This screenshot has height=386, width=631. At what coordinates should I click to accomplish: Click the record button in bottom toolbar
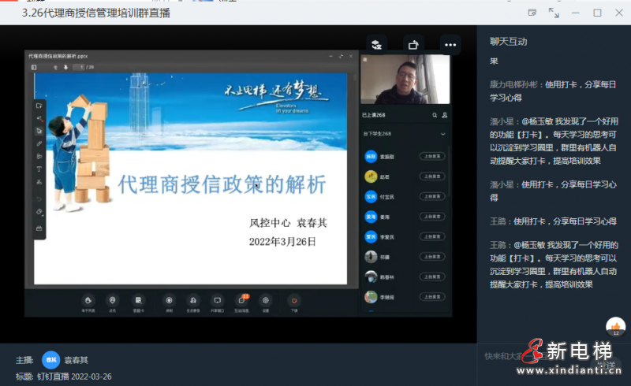point(169,300)
